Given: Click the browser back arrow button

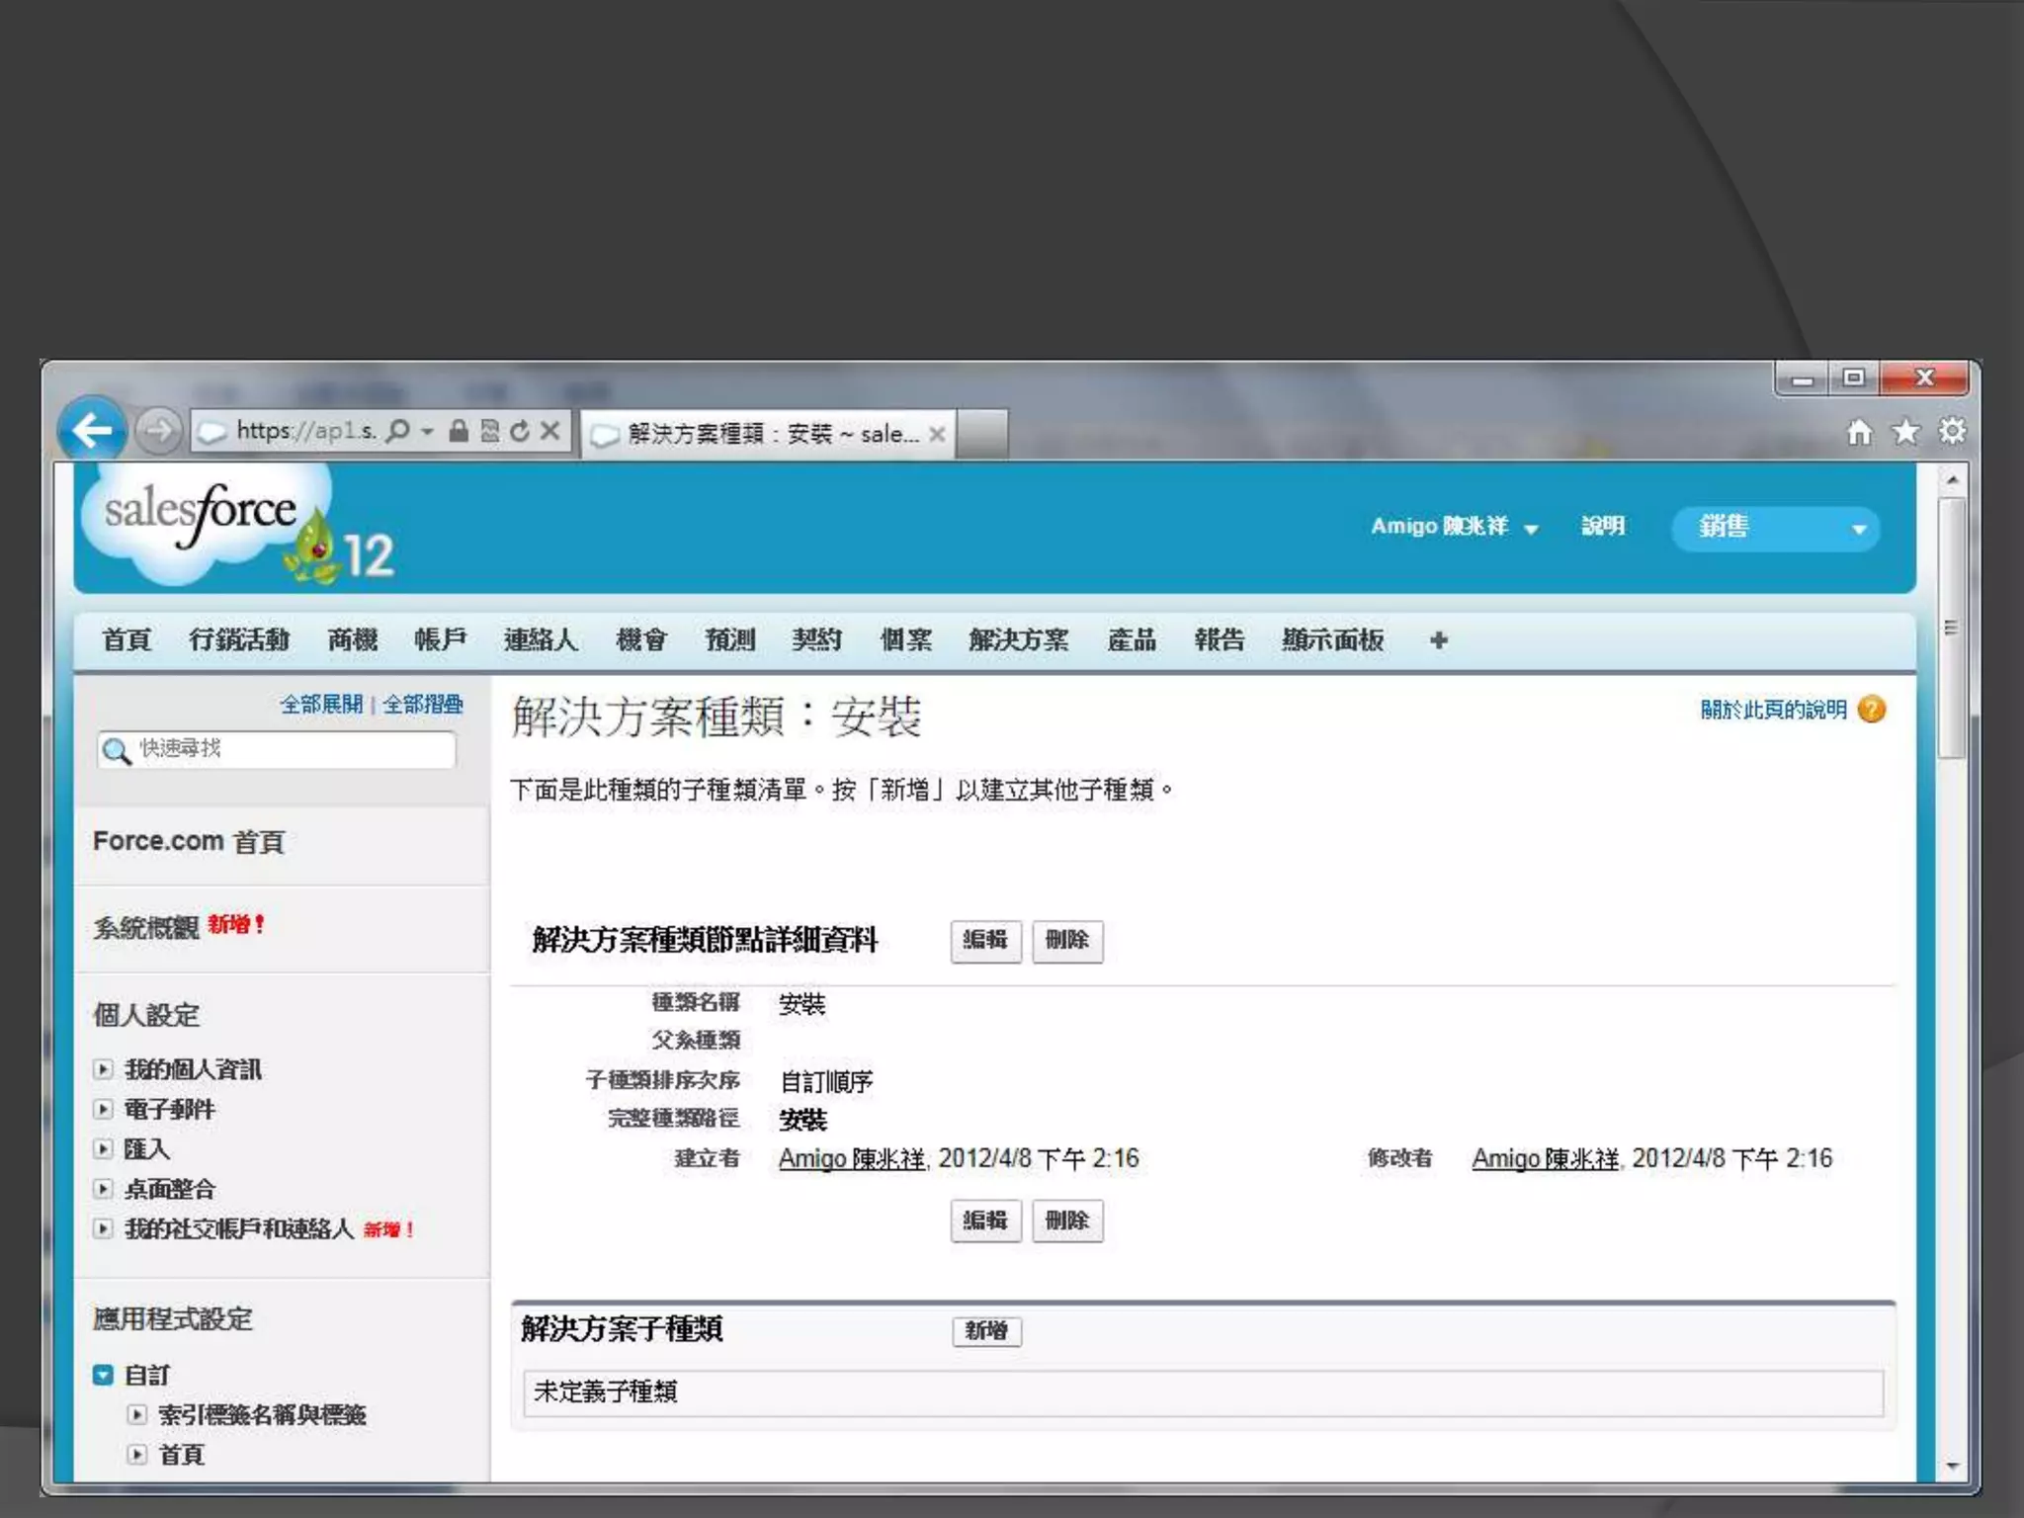Looking at the screenshot, I should click(92, 430).
